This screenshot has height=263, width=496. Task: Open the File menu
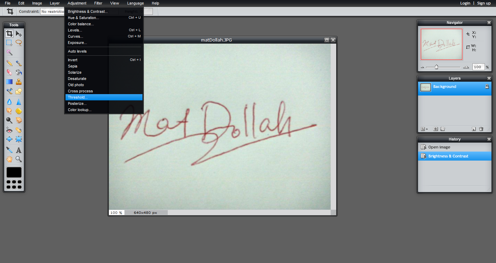(x=8, y=3)
